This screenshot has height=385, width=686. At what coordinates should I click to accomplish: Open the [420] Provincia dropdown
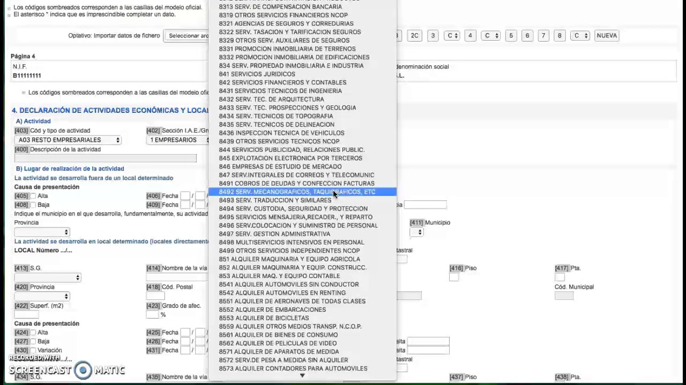(x=42, y=296)
